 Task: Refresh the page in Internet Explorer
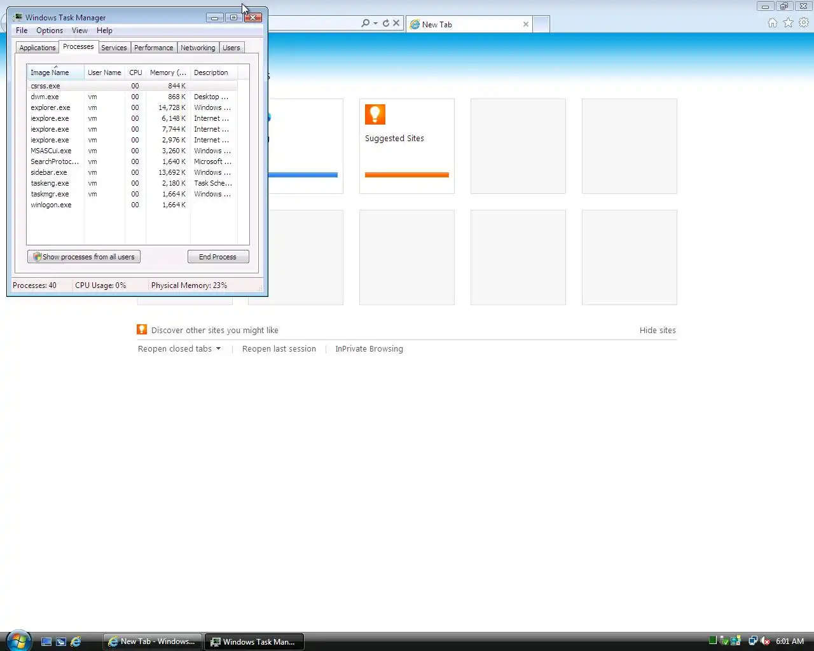coord(385,23)
